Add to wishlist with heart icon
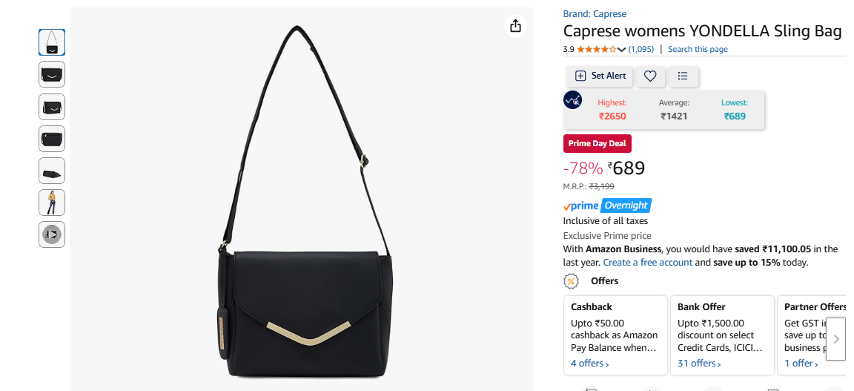The image size is (854, 391). pyautogui.click(x=650, y=76)
